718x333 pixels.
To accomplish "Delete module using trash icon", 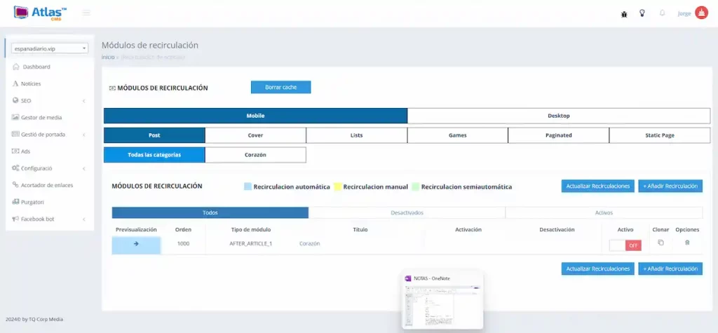I will click(687, 243).
